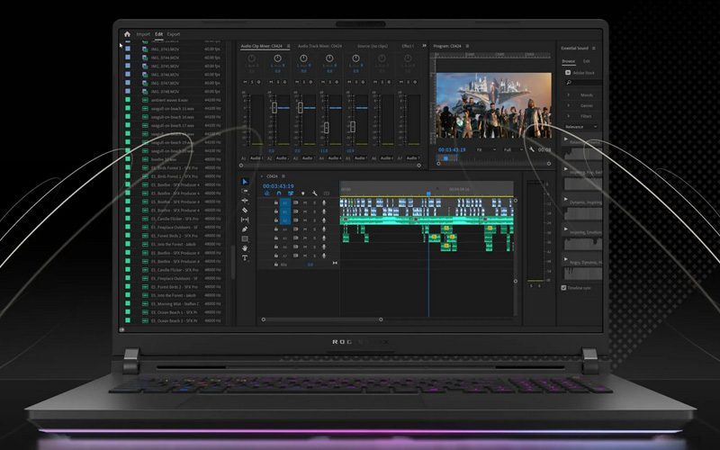Open the Relevance sort dropdown

click(581, 127)
